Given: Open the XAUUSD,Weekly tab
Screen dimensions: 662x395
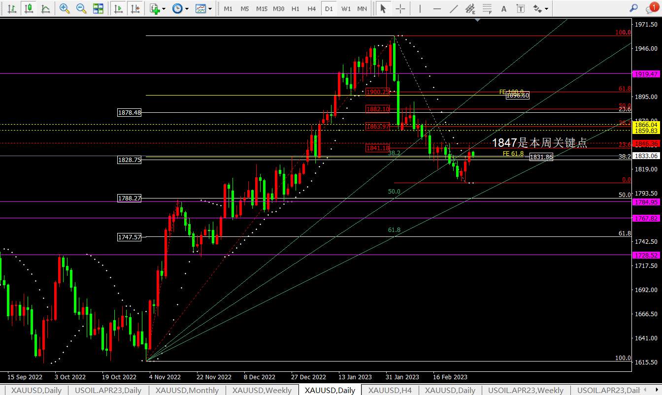Looking at the screenshot, I should pyautogui.click(x=262, y=390).
